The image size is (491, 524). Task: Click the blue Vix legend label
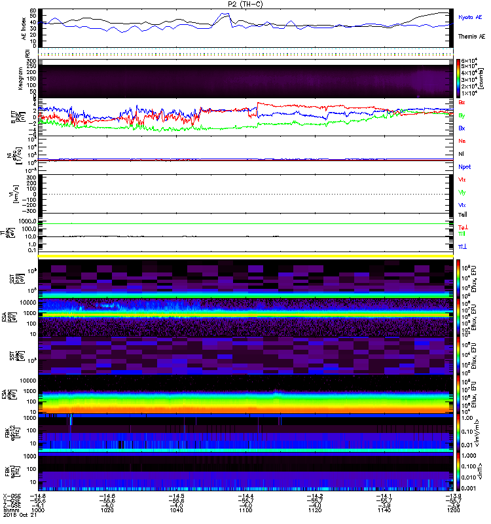462,205
